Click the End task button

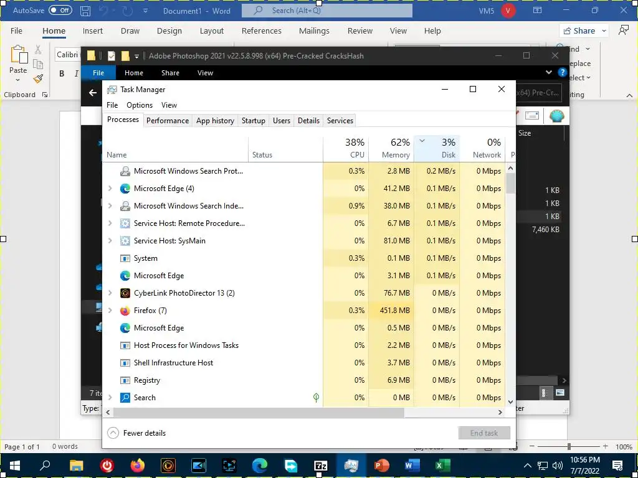coord(484,433)
